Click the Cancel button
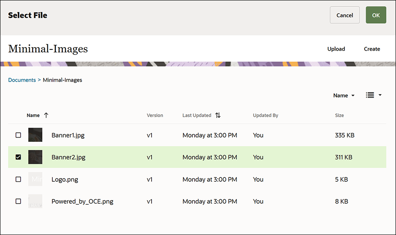 (344, 15)
